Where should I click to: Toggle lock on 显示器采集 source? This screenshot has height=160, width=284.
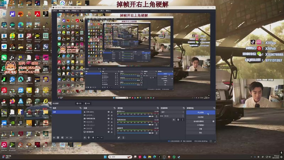click(x=111, y=132)
